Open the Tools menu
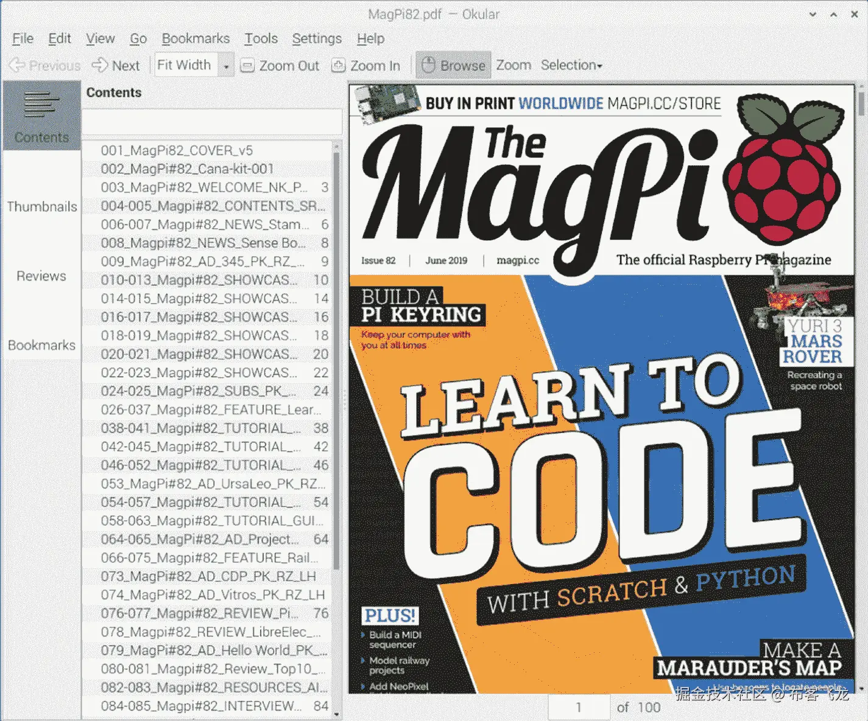Image resolution: width=868 pixels, height=721 pixels. pyautogui.click(x=261, y=38)
